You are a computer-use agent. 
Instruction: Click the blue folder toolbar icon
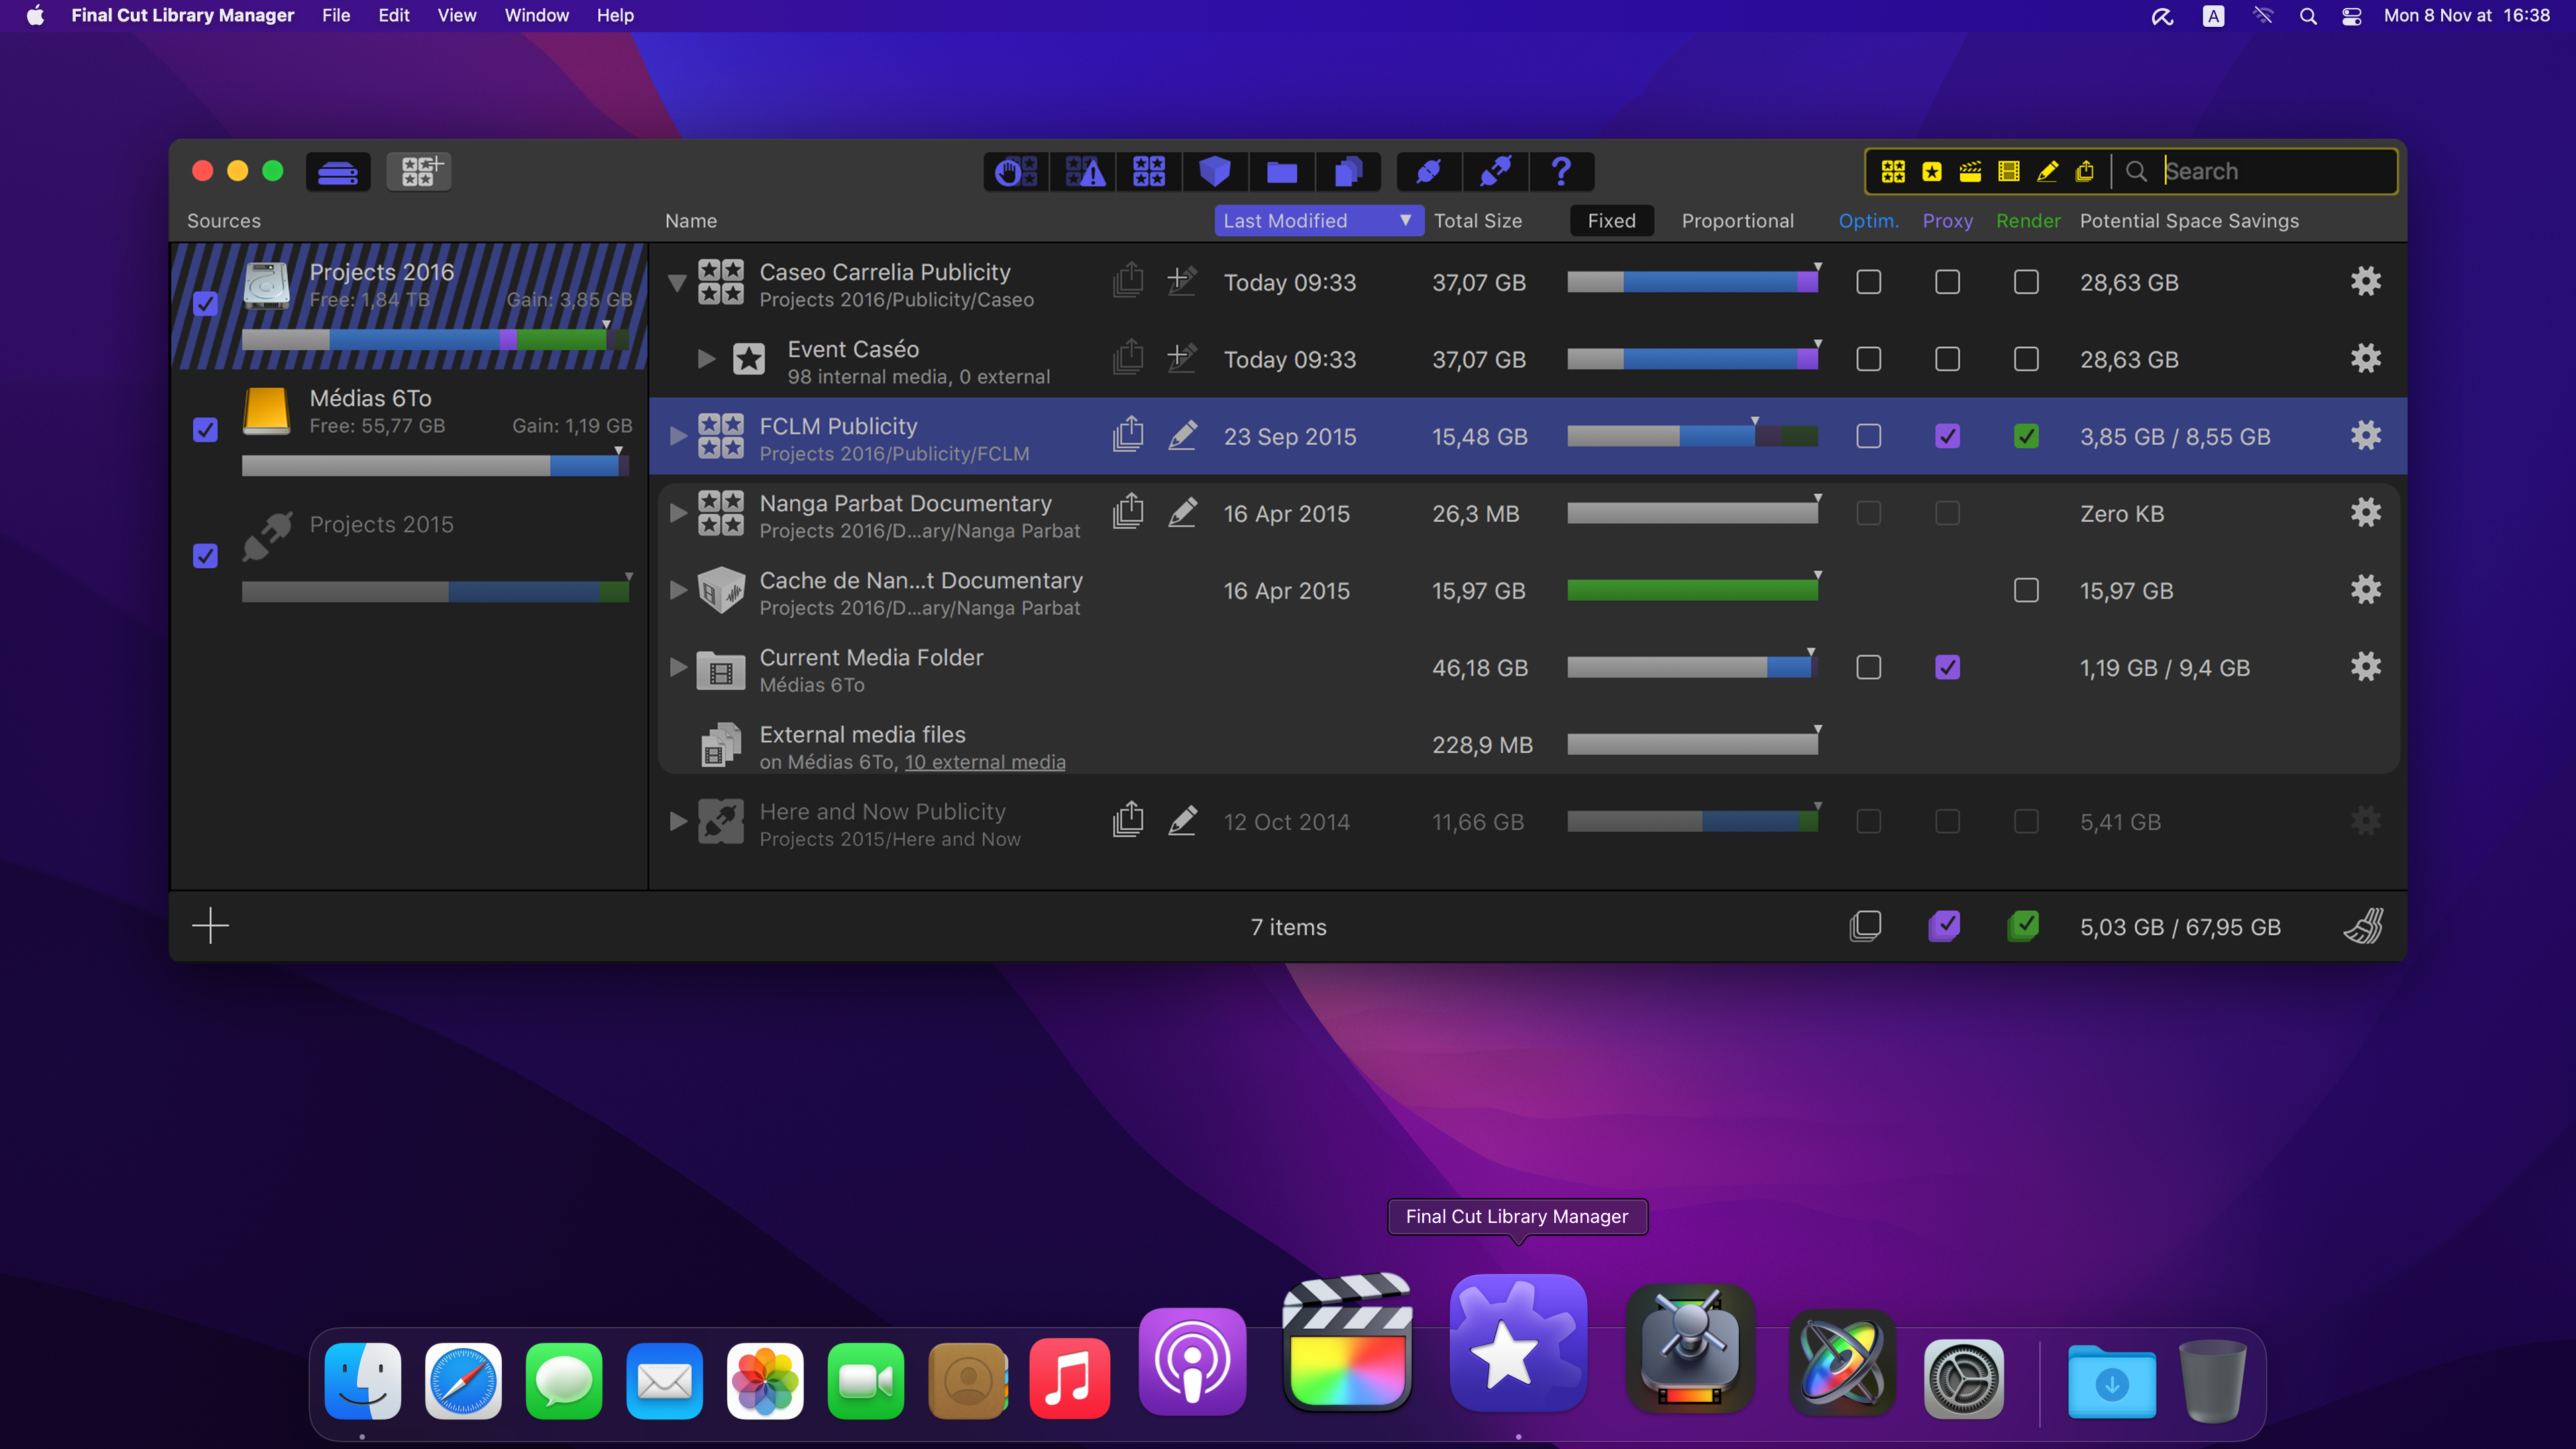(x=1281, y=171)
